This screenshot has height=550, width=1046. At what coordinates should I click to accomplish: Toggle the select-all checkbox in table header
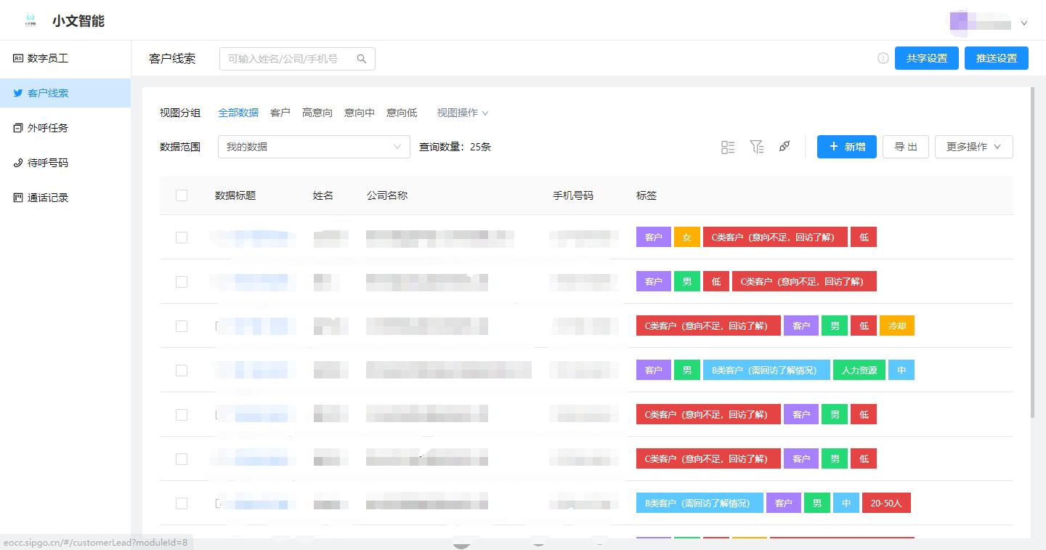(182, 195)
